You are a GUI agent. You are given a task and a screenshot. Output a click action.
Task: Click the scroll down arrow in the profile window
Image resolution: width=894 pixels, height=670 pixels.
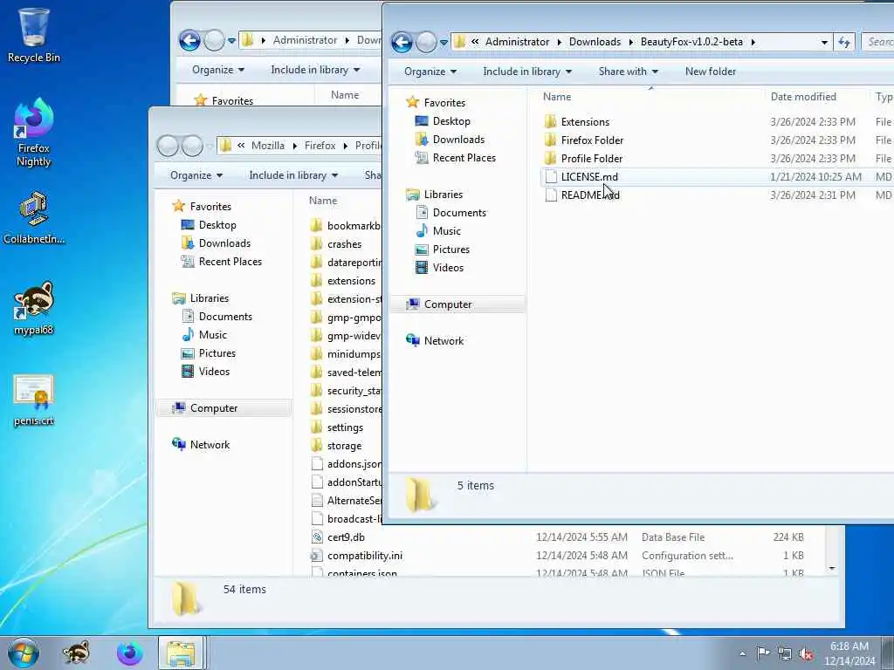tap(832, 568)
